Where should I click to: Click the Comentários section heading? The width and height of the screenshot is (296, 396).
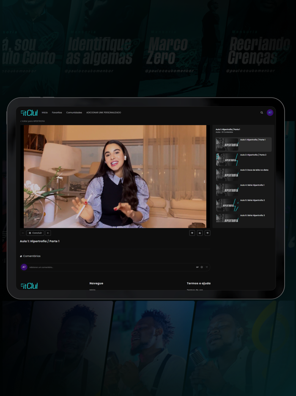(32, 256)
